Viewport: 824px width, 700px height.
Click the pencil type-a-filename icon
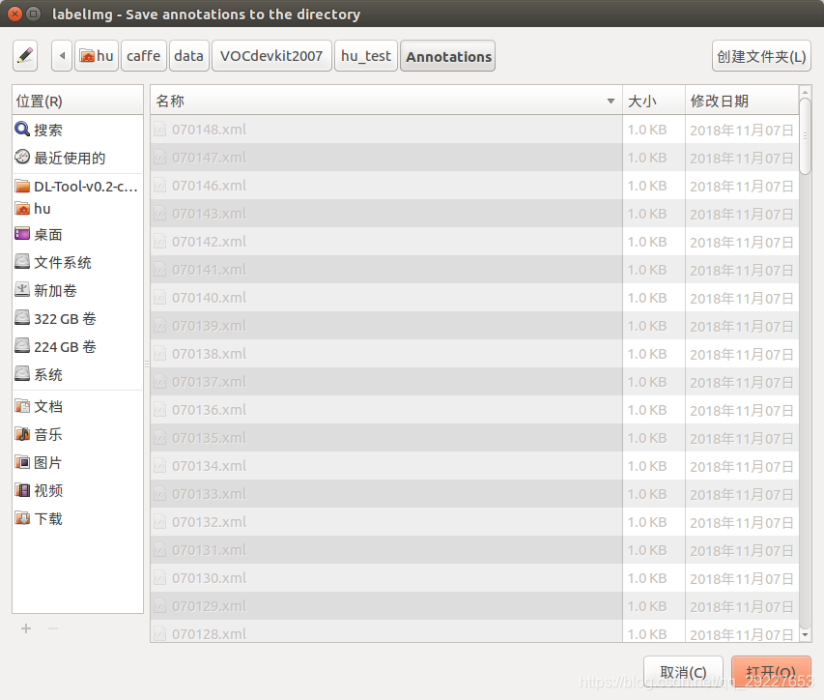tap(25, 56)
